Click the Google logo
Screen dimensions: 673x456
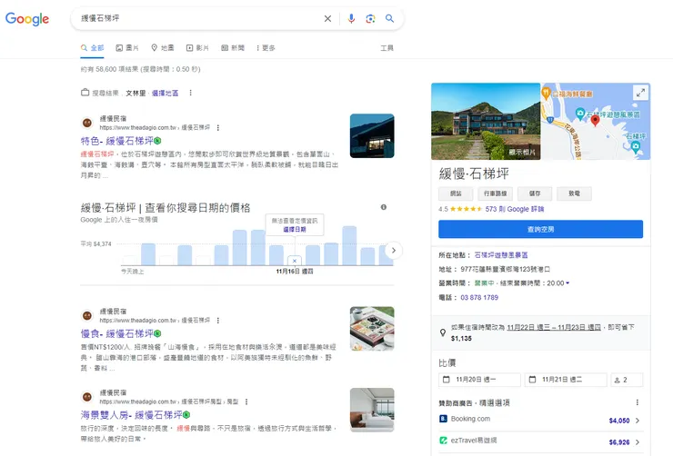27,18
